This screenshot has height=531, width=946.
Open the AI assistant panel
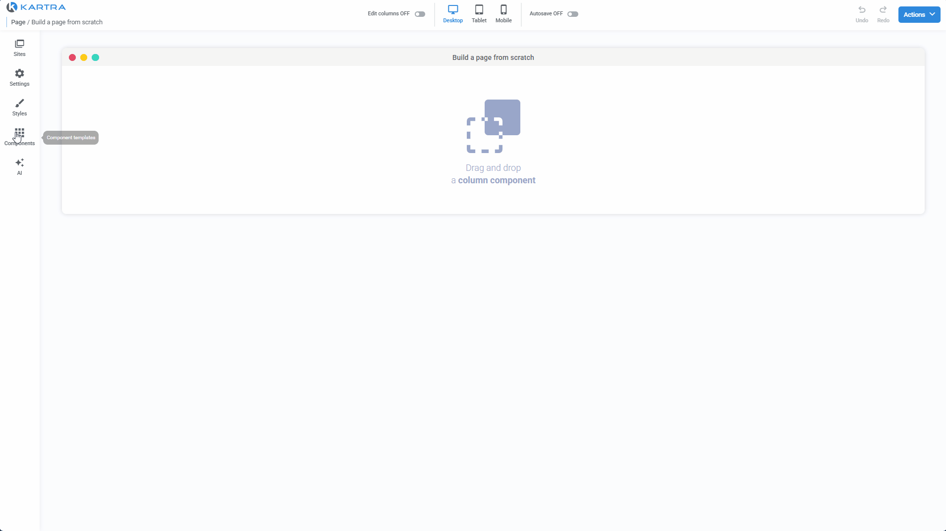coord(19,166)
